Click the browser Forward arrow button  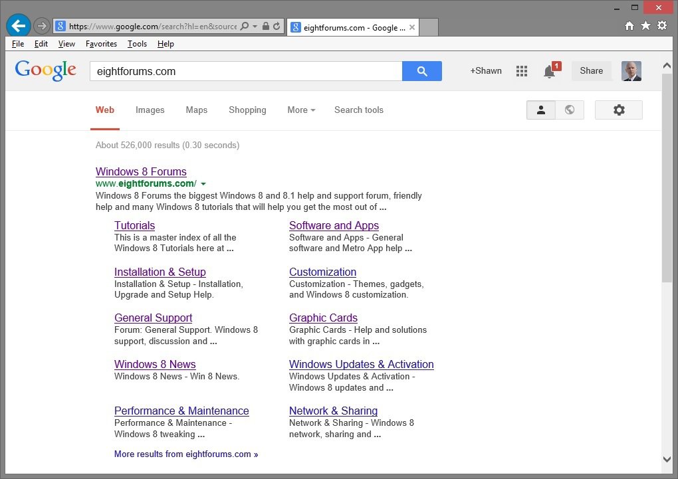pyautogui.click(x=42, y=26)
